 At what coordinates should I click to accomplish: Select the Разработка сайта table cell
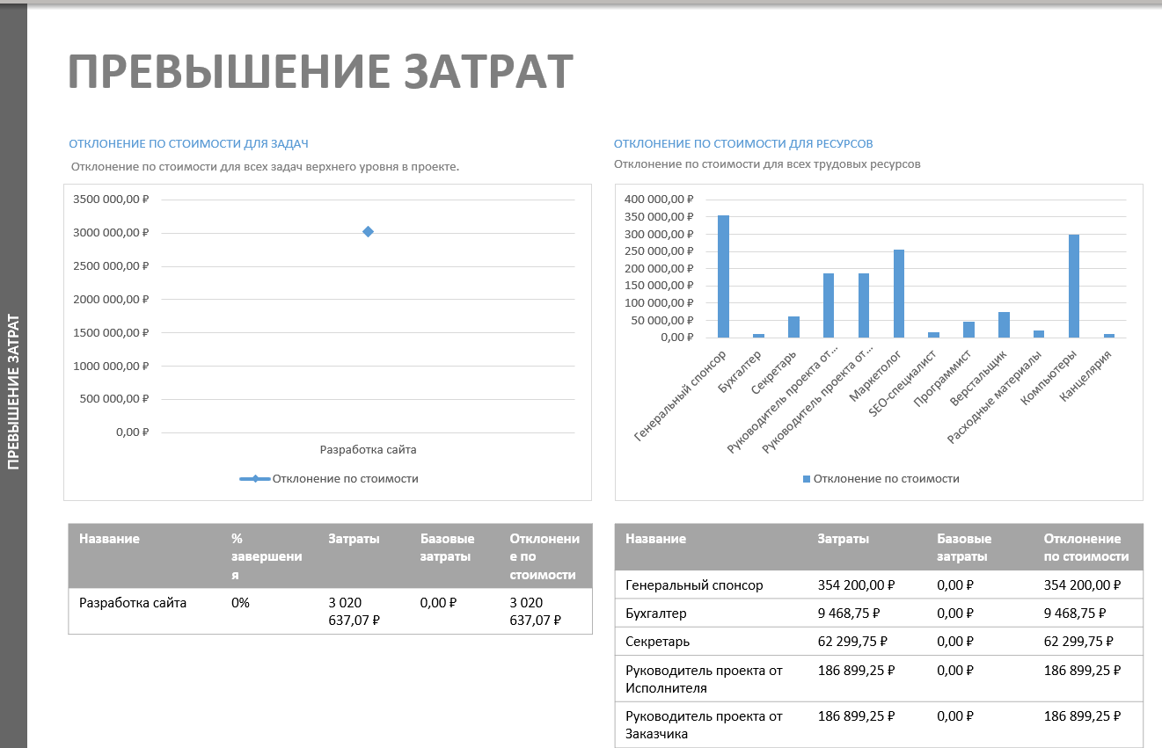coord(133,603)
